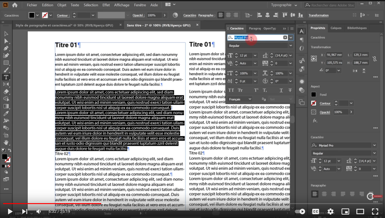This screenshot has width=385, height=218.
Task: Switch to the Calques tab
Action: tap(336, 28)
